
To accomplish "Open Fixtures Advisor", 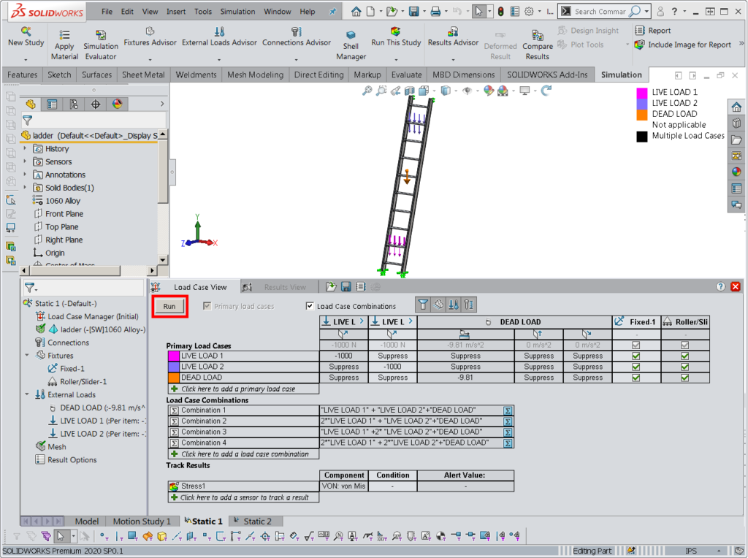I will coord(150,37).
